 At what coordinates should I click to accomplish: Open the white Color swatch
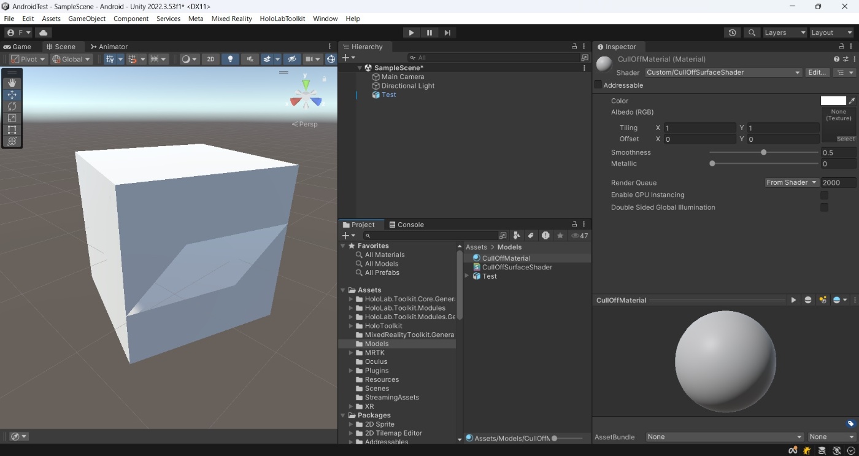833,101
